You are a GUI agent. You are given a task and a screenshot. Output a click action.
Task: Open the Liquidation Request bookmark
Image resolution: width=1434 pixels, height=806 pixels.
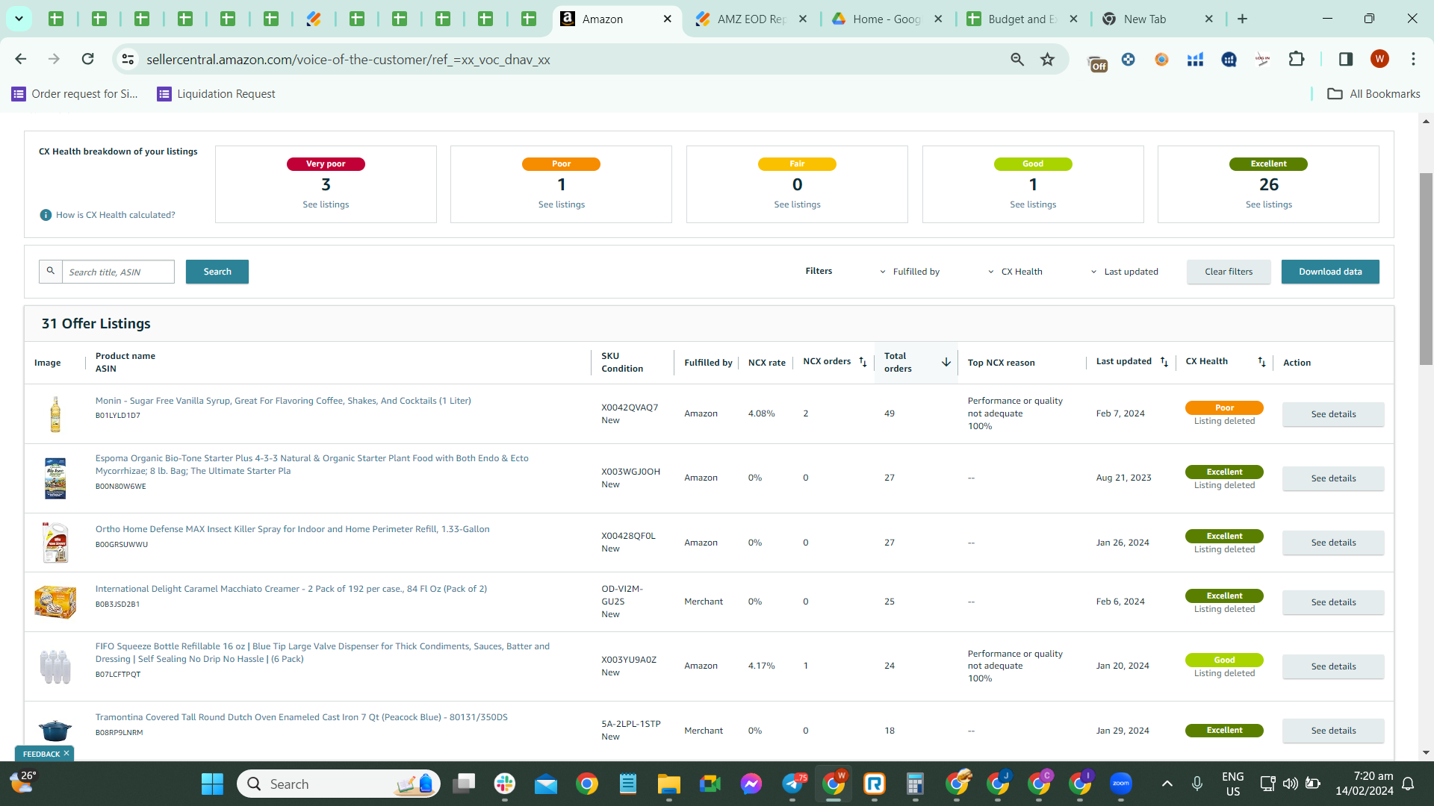pos(216,94)
